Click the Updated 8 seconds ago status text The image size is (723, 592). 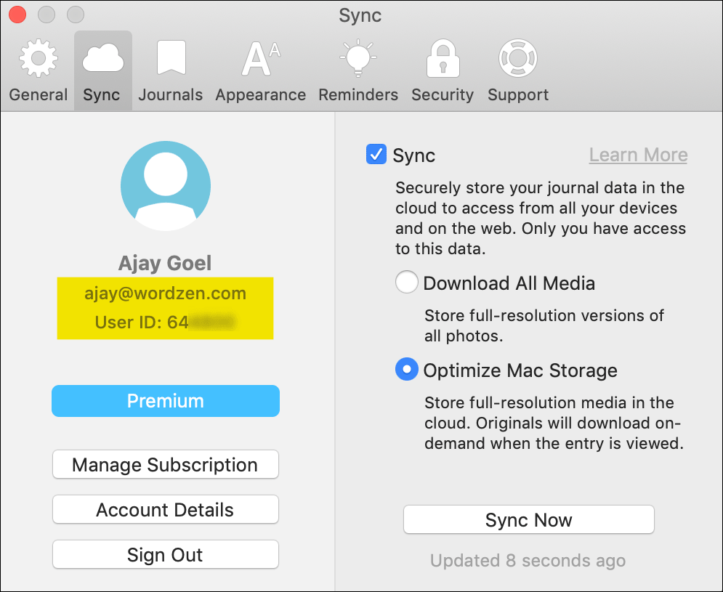click(x=528, y=561)
